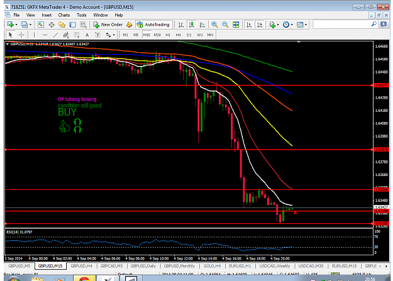
Task: Select the cursor arrow tool
Action: click(x=10, y=35)
